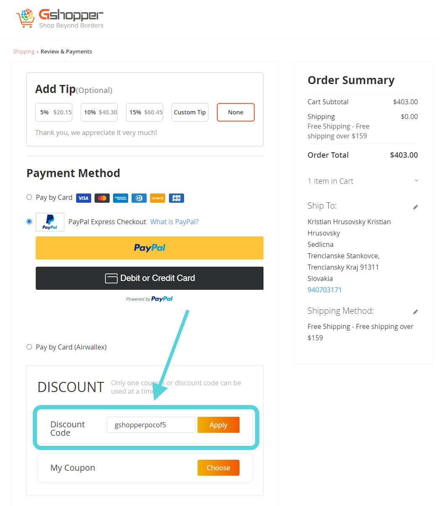Viewport: 440px width, 506px height.
Task: Click the What is PayPal? link
Action: (174, 222)
